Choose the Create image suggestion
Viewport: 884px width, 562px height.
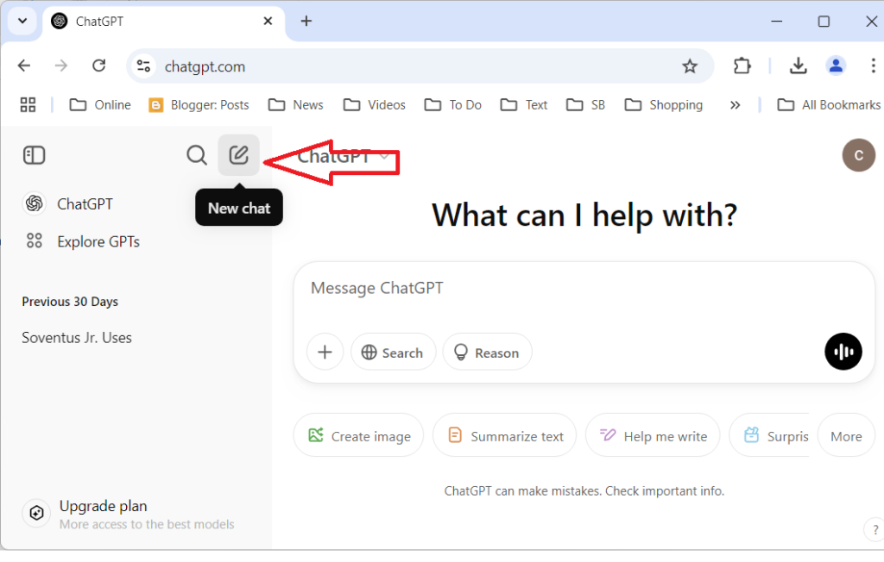358,436
